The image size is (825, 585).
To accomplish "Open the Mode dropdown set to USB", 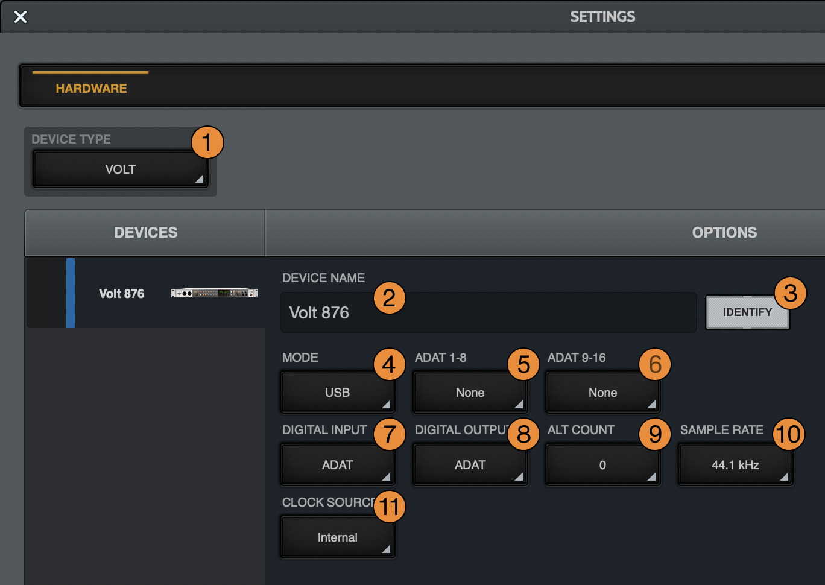I will tap(337, 393).
